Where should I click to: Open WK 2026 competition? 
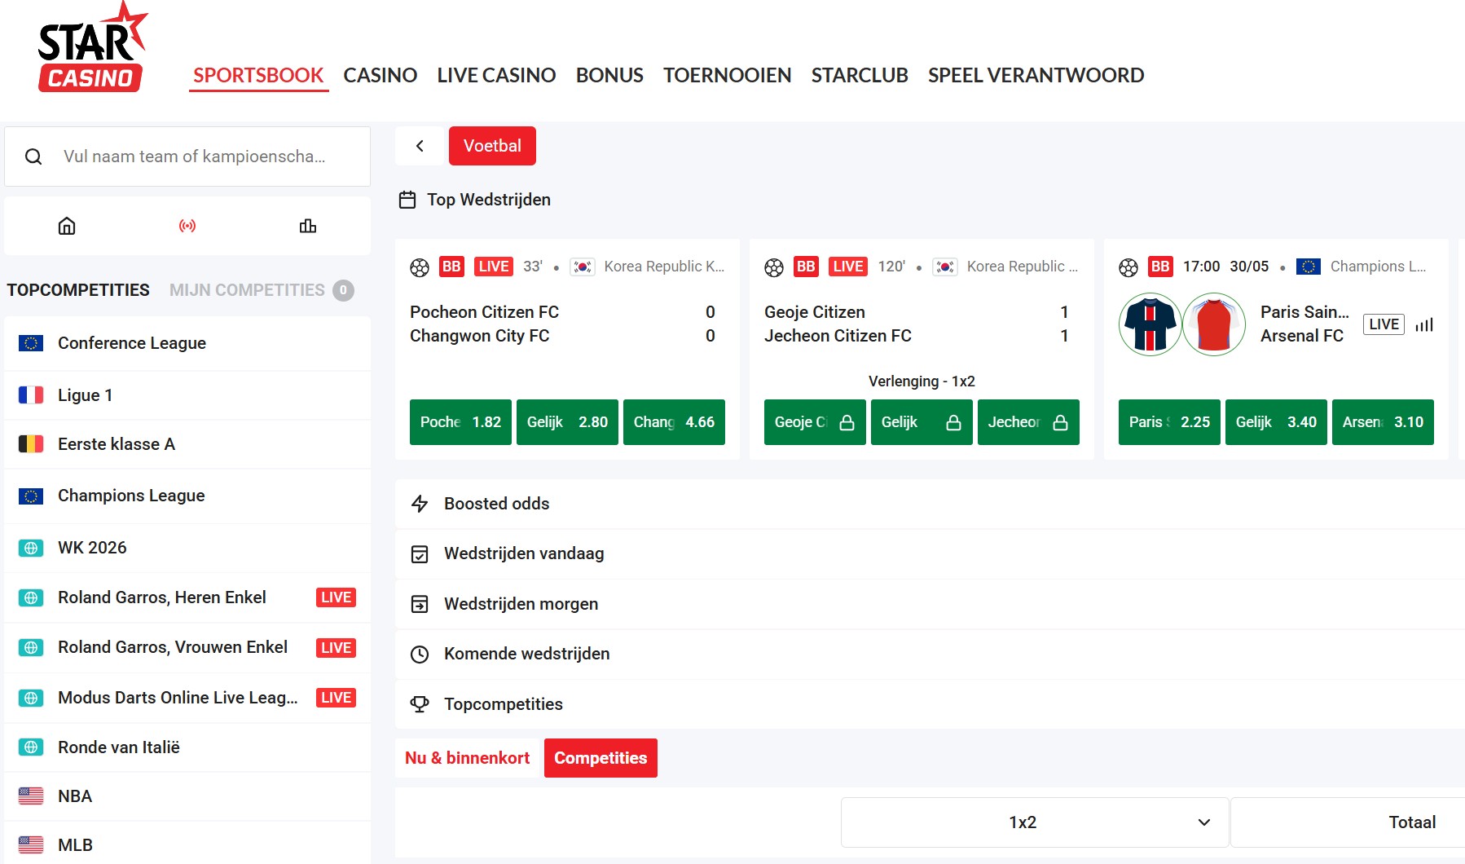(x=187, y=548)
